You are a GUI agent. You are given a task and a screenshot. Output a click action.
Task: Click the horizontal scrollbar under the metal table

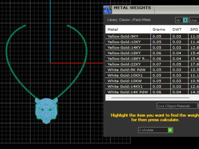pyautogui.click(x=150, y=98)
